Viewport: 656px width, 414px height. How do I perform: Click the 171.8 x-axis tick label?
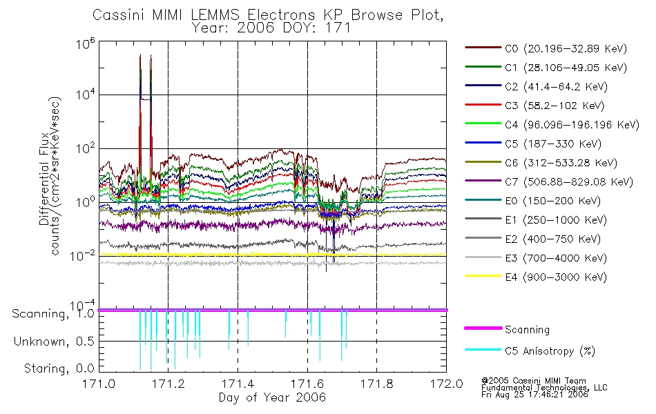[377, 384]
